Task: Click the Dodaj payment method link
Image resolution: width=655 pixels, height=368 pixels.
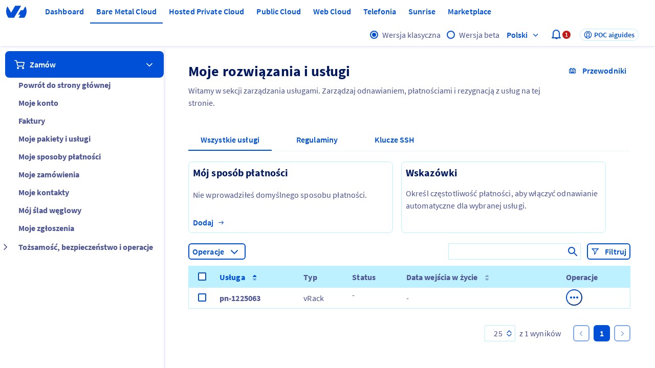Action: (208, 222)
